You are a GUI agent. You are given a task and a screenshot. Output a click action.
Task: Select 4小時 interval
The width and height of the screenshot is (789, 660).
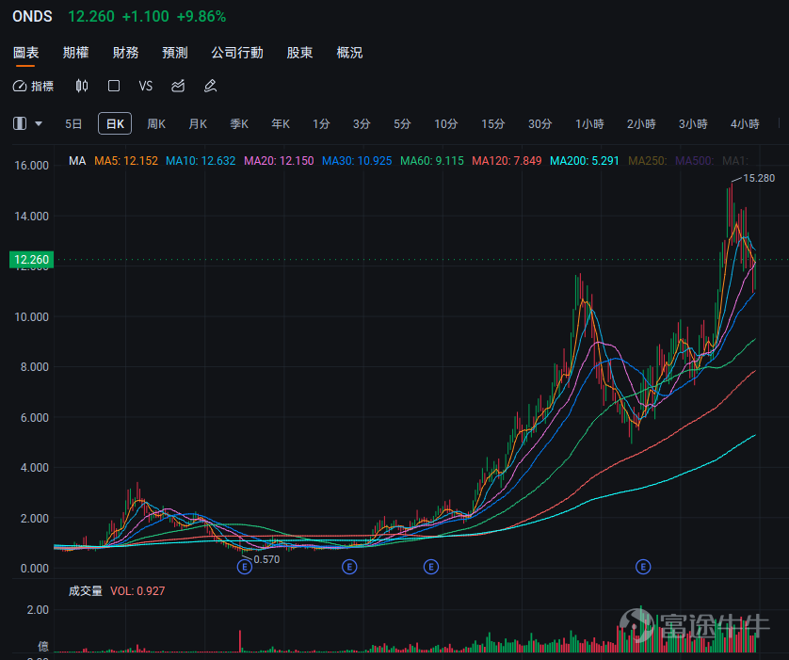[745, 123]
